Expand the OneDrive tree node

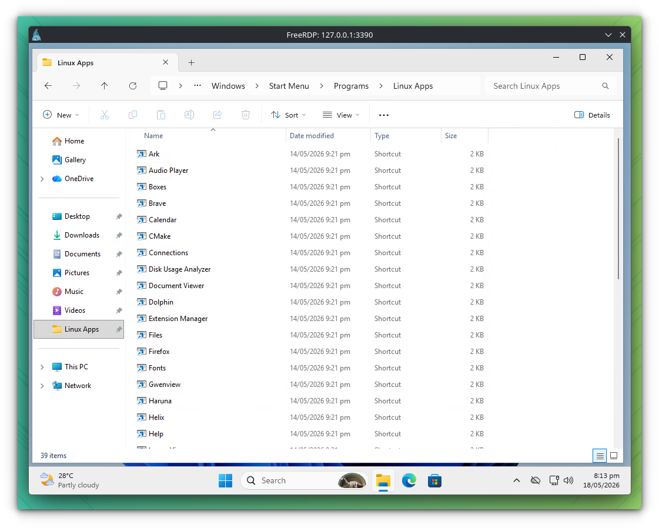[x=42, y=179]
